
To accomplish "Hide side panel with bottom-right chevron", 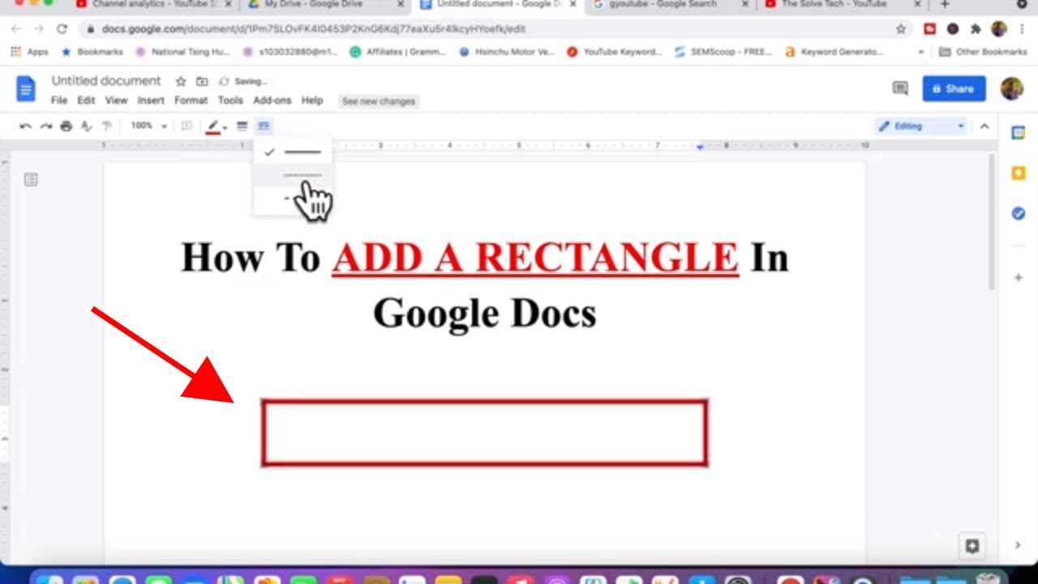I will click(1019, 546).
